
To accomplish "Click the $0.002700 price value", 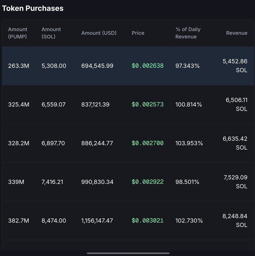I will coord(147,143).
